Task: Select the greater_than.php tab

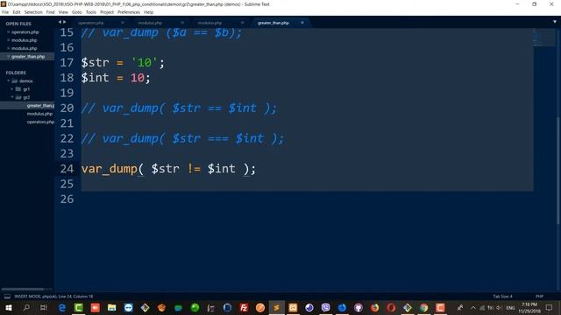Action: (x=273, y=23)
